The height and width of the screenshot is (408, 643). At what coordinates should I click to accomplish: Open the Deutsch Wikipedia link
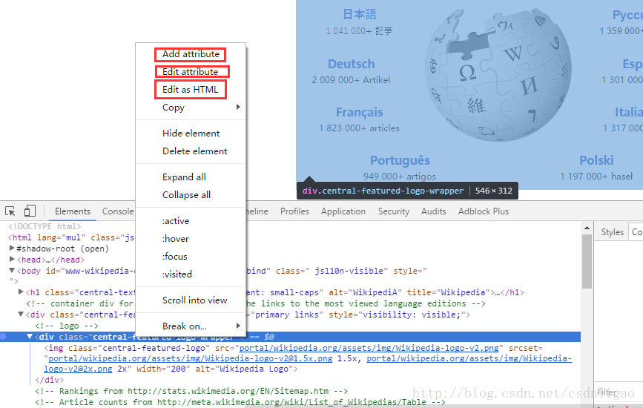click(x=352, y=64)
